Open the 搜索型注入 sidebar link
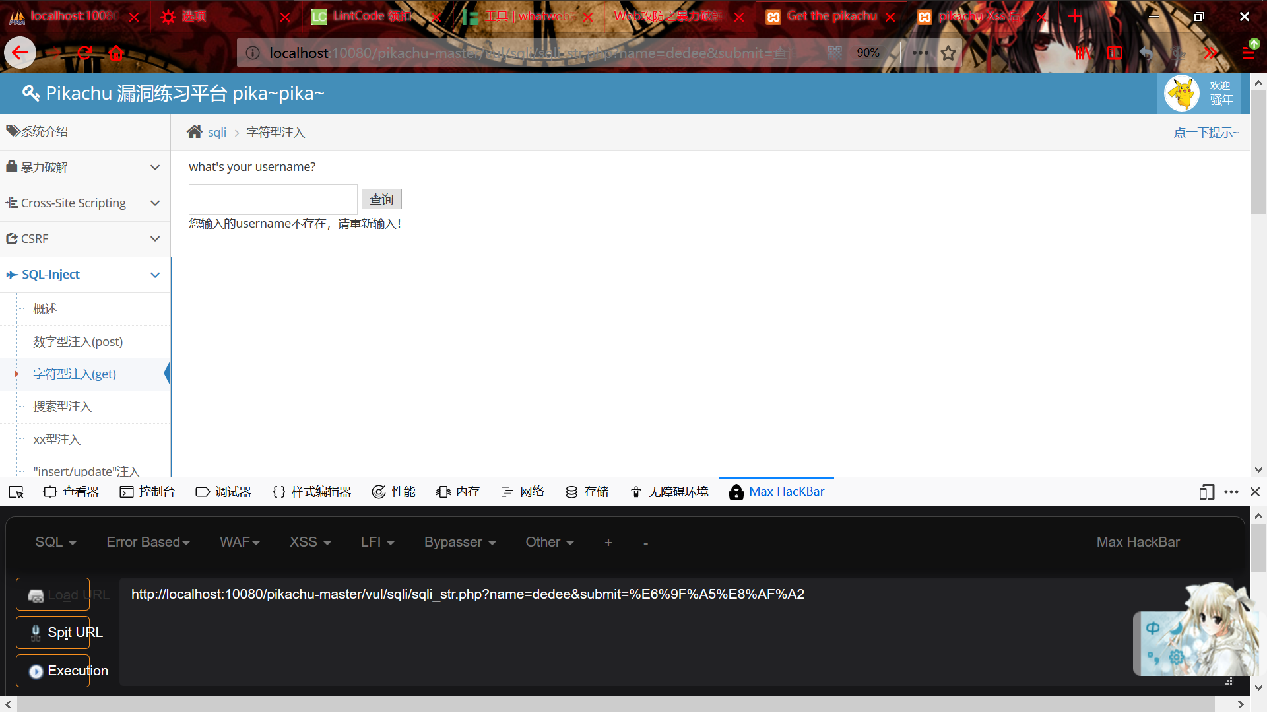 63,407
